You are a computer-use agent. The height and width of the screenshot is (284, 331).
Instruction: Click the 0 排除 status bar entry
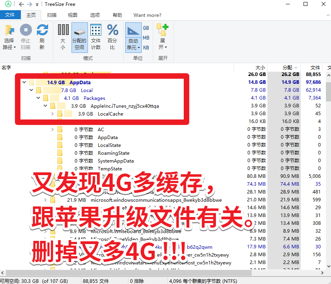click(x=137, y=281)
